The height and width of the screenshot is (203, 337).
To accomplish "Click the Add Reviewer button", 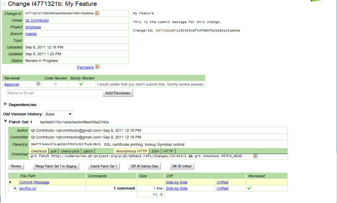I will [x=118, y=93].
